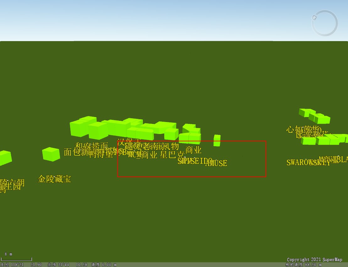Select the SHISEIDO shop label
Screen dimensions: 348x267
[195, 161]
